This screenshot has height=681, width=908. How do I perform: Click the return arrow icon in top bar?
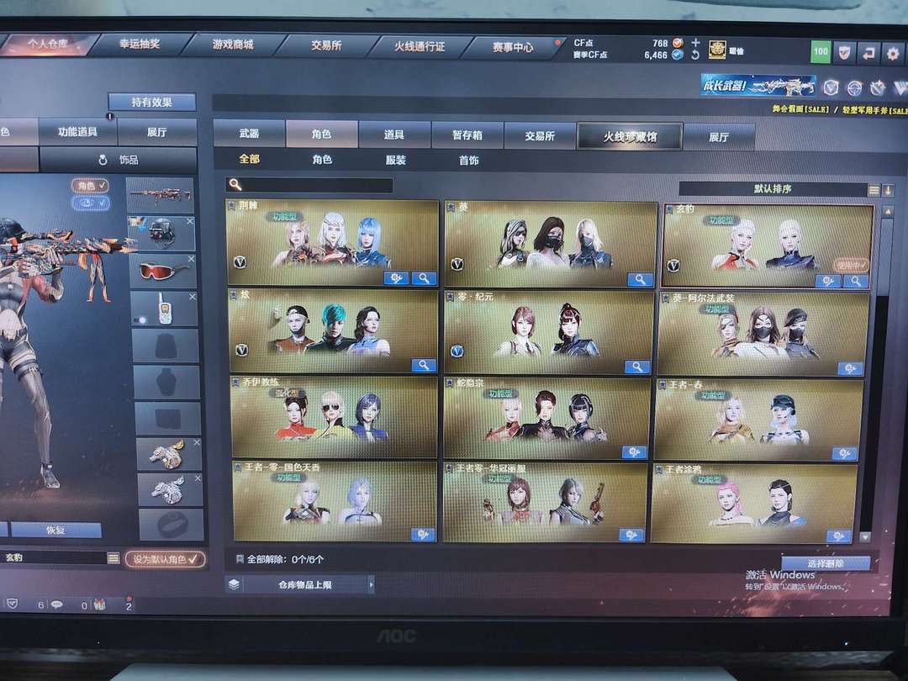[868, 53]
